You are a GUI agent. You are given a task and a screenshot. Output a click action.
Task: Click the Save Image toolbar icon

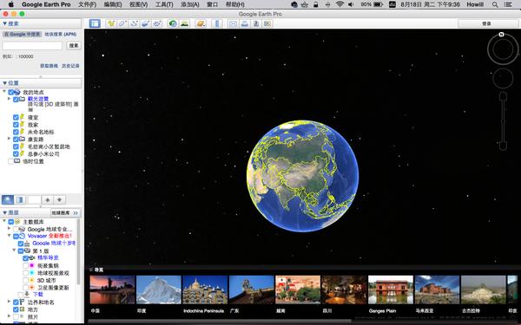point(256,23)
